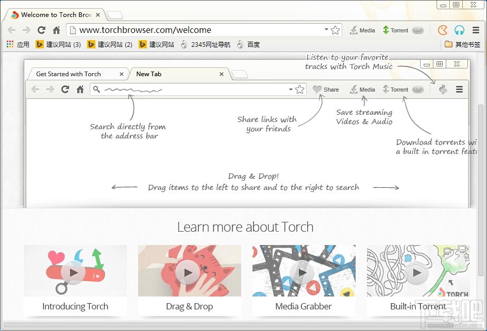Reload the torchbrowser.com welcome page
The height and width of the screenshot is (331, 487).
(41, 30)
